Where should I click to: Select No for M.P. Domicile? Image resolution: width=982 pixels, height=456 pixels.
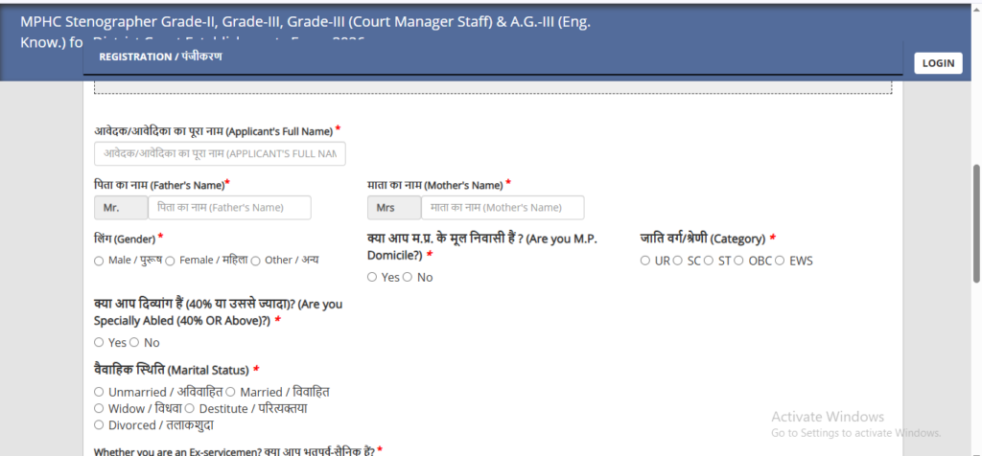click(407, 277)
